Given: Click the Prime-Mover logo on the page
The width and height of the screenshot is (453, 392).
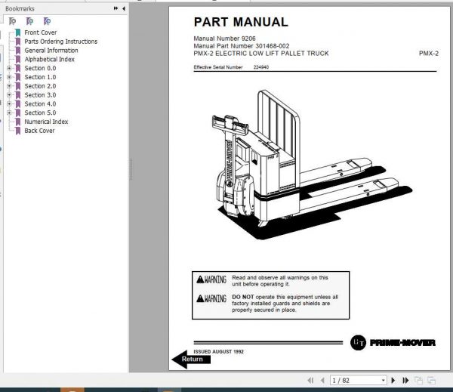Looking at the screenshot, I should [x=393, y=343].
